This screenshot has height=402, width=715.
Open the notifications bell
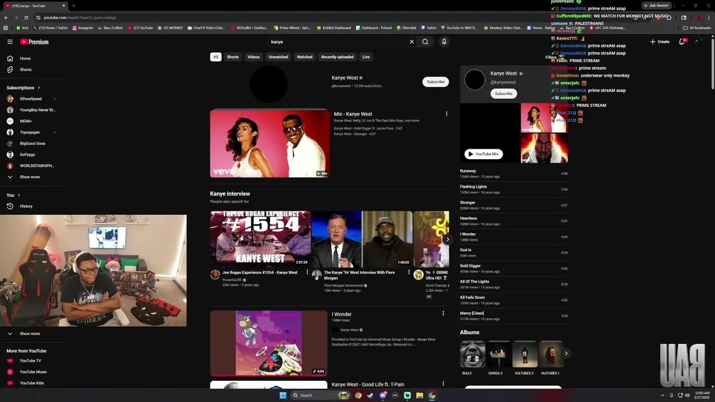coord(682,42)
